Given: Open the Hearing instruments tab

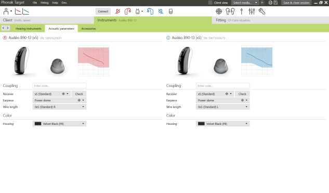Looking at the screenshot, I should (x=28, y=29).
